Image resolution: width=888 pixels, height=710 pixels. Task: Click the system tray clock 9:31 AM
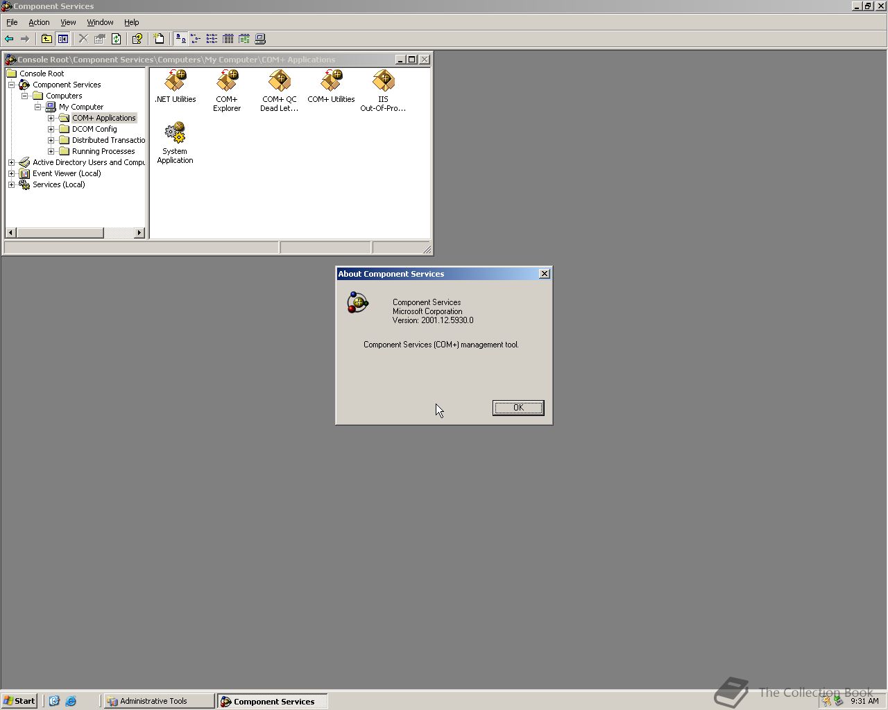(864, 701)
